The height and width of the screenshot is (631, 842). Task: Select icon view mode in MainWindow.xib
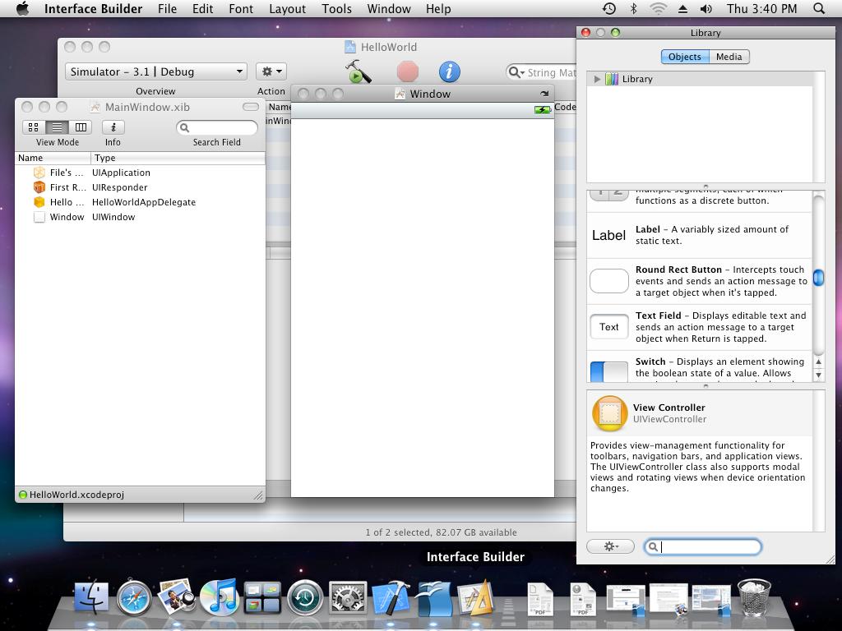point(33,127)
